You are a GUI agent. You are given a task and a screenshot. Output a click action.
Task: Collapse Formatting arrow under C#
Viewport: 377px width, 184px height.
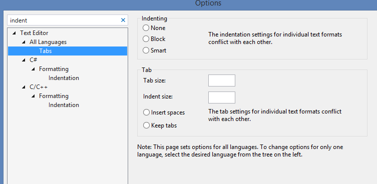pos(33,69)
